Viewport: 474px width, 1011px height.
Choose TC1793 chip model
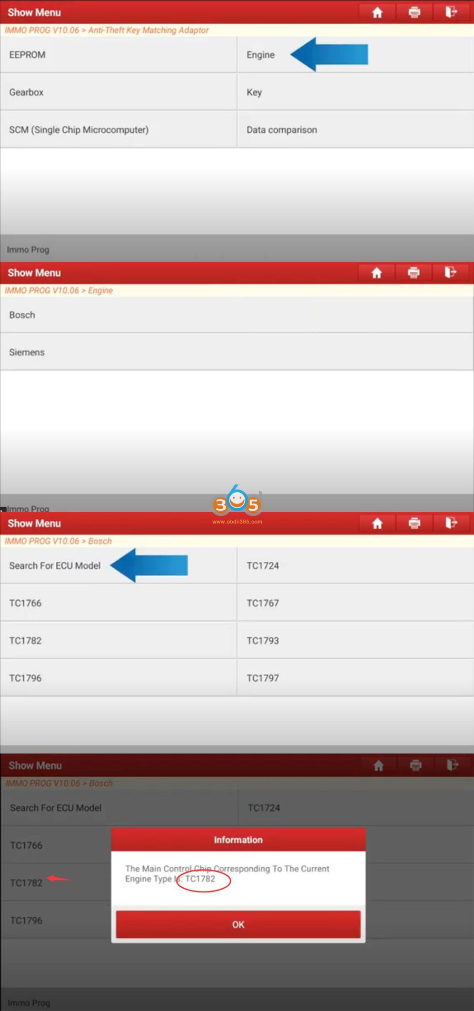point(355,640)
